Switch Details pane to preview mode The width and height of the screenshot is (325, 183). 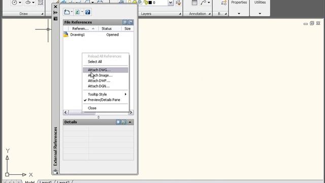124,122
